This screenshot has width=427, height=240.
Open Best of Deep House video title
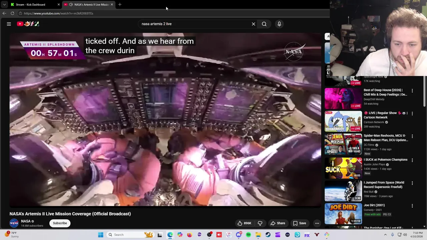(x=385, y=92)
